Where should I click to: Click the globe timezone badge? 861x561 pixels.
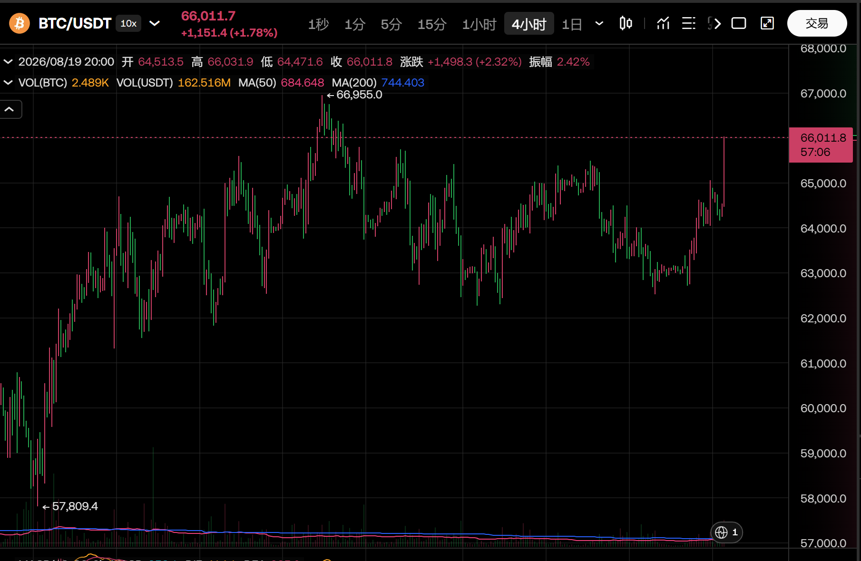coord(726,532)
